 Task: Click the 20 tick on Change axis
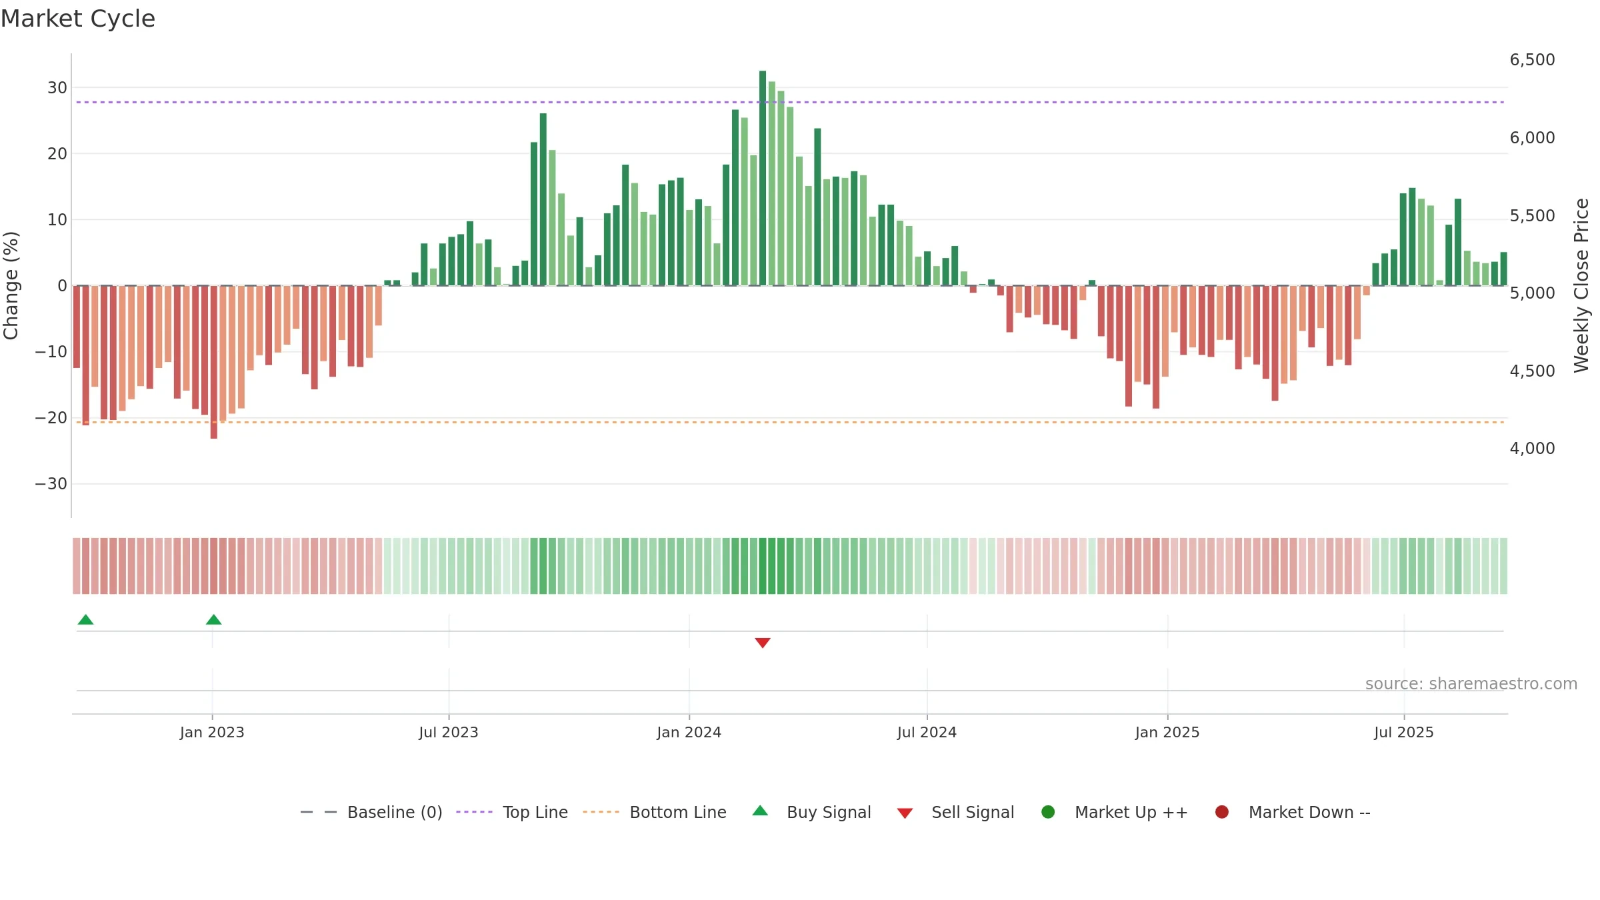pos(57,154)
